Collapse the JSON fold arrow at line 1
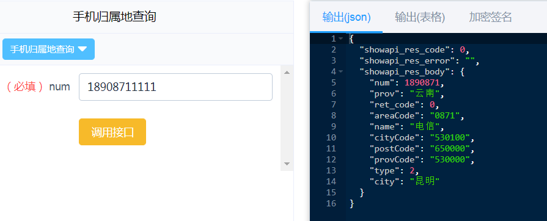The width and height of the screenshot is (547, 221). tap(341, 38)
